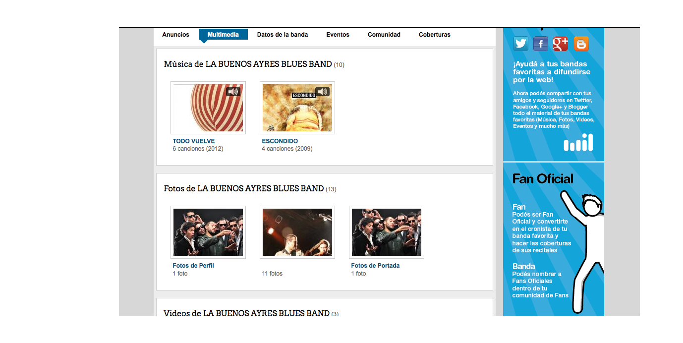The width and height of the screenshot is (683, 343).
Task: Open the Fotos de Perfil photo thumbnail
Action: coord(208,232)
